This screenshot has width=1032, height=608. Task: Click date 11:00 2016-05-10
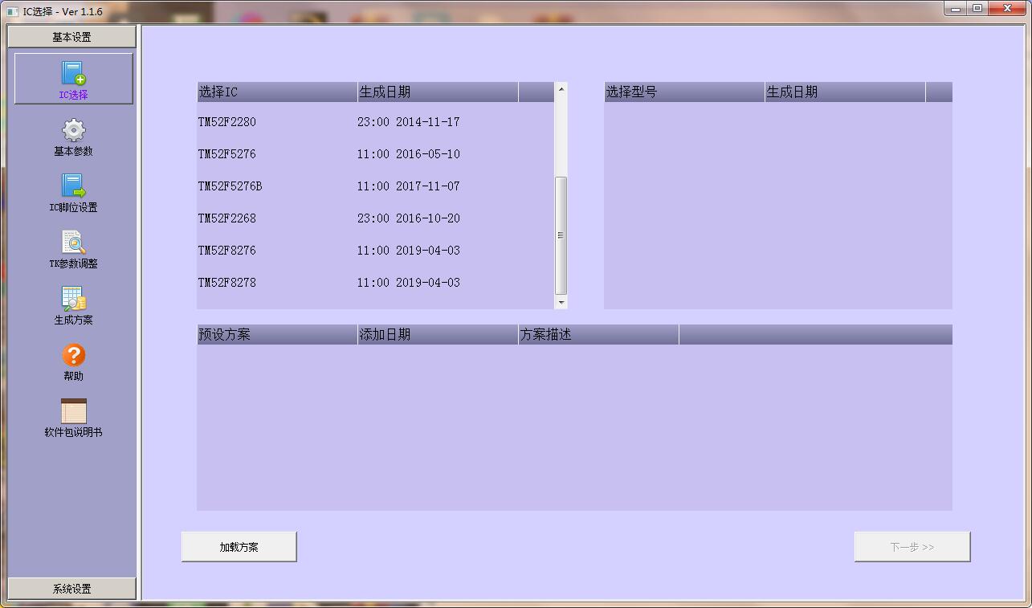[409, 154]
